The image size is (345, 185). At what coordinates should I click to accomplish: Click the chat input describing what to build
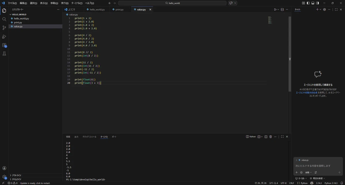coord(318,166)
